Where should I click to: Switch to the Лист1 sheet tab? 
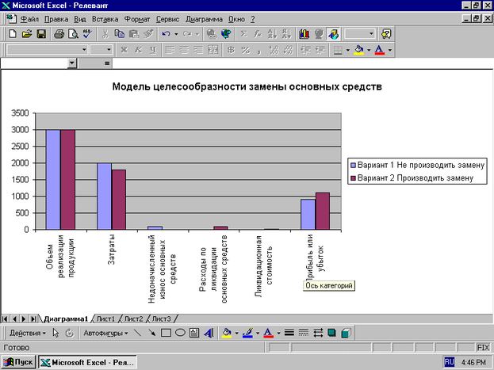tap(105, 319)
